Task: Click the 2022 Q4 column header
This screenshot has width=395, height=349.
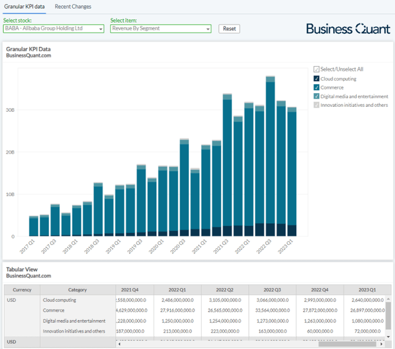Action: tap(320, 290)
